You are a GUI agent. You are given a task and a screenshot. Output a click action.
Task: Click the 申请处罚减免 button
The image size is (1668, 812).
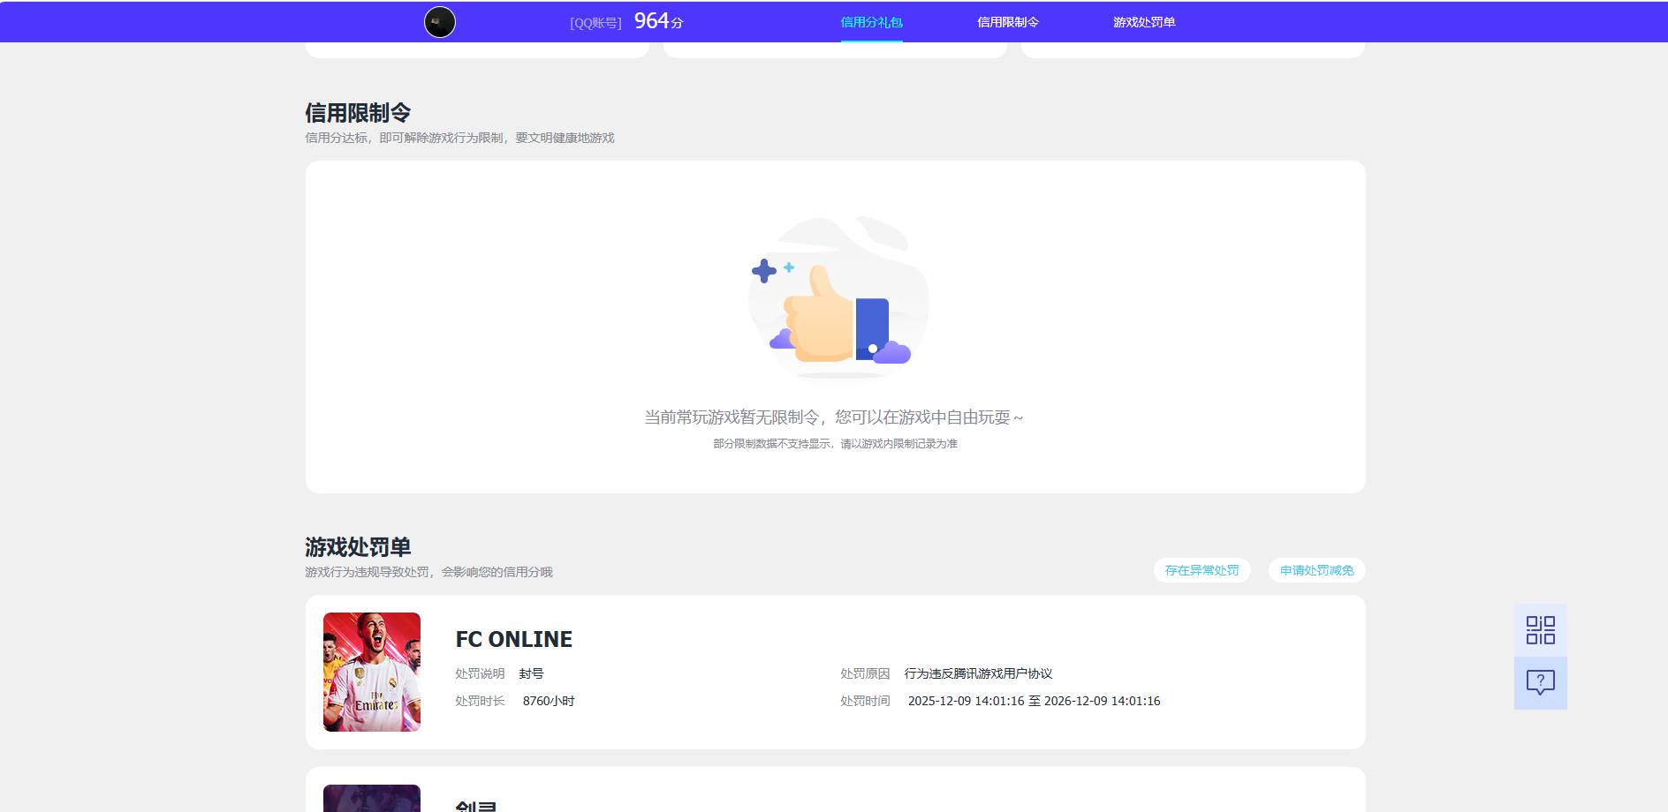click(1316, 570)
